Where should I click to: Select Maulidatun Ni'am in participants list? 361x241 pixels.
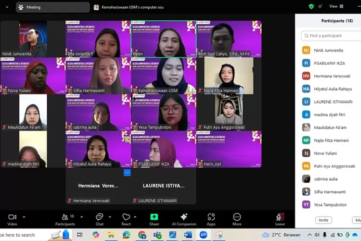(331, 128)
